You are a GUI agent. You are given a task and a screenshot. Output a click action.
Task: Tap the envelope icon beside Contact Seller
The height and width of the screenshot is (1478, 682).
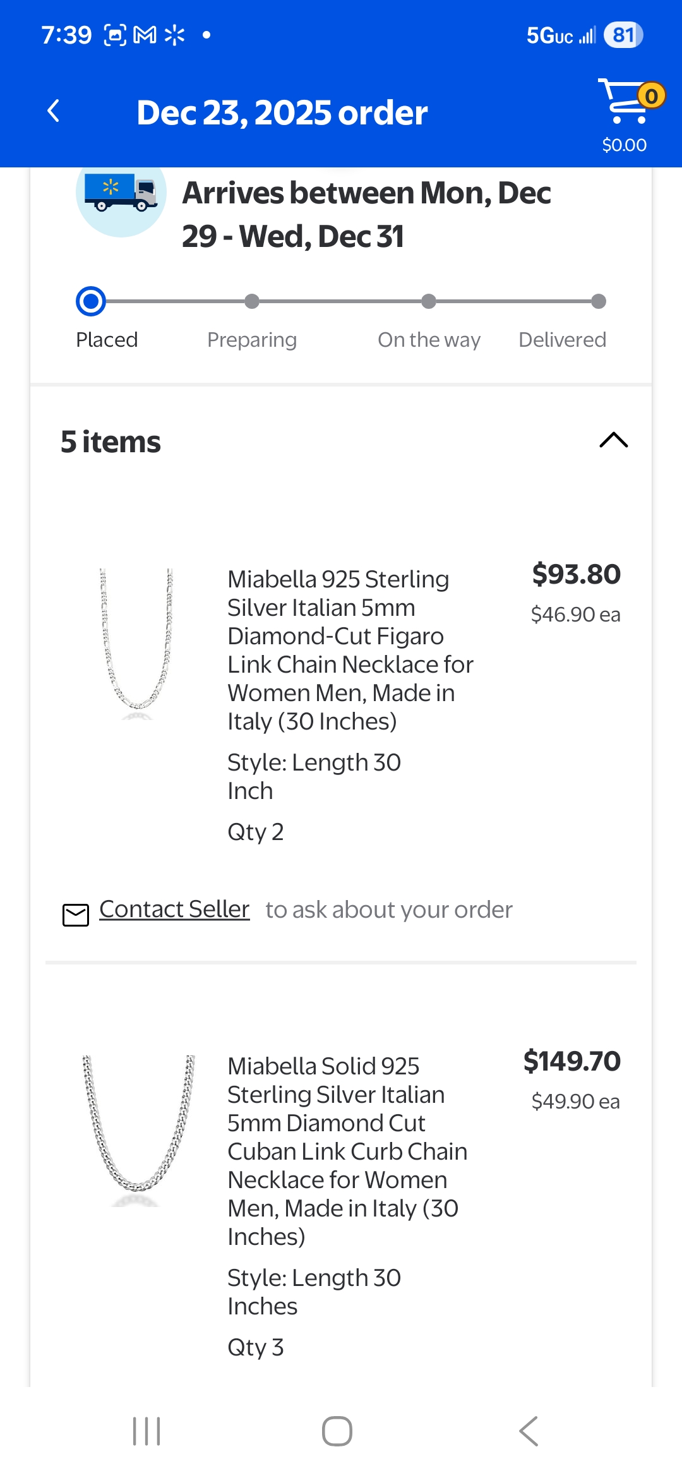point(76,914)
